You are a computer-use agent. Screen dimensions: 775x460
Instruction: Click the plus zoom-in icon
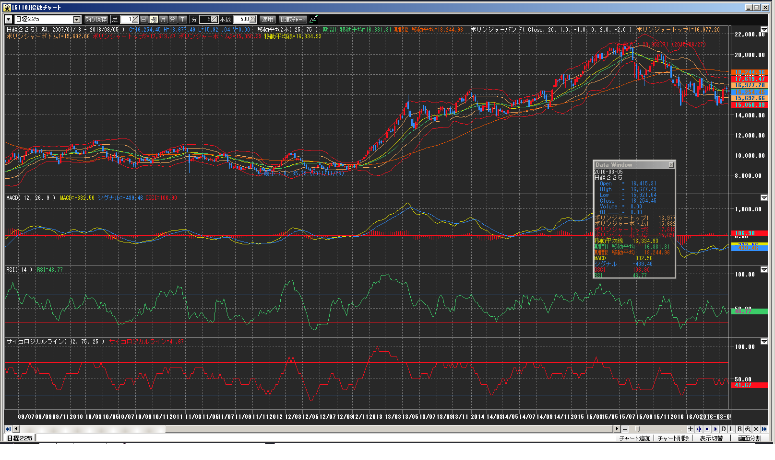[x=690, y=429]
